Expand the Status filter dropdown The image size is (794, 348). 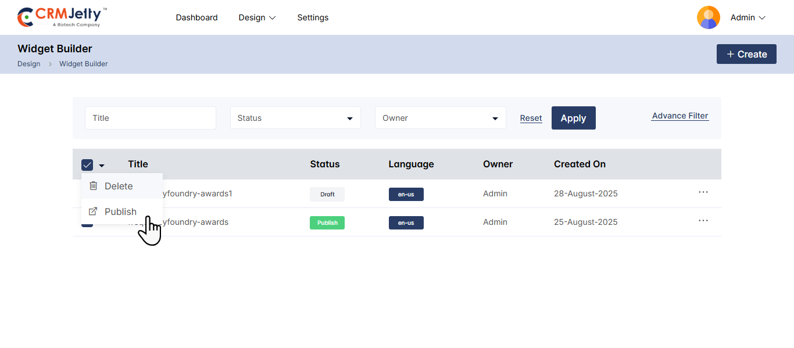coord(295,118)
